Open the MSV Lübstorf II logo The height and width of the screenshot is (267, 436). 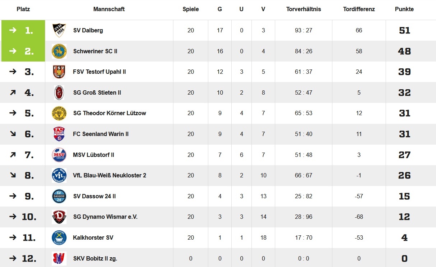59,155
